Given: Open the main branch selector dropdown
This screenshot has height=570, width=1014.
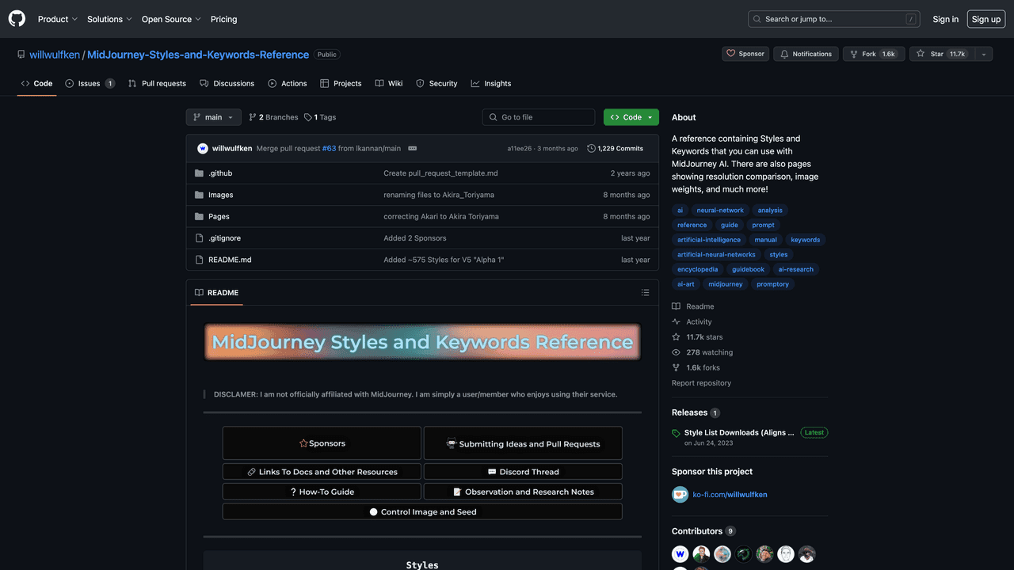Looking at the screenshot, I should click(x=214, y=117).
